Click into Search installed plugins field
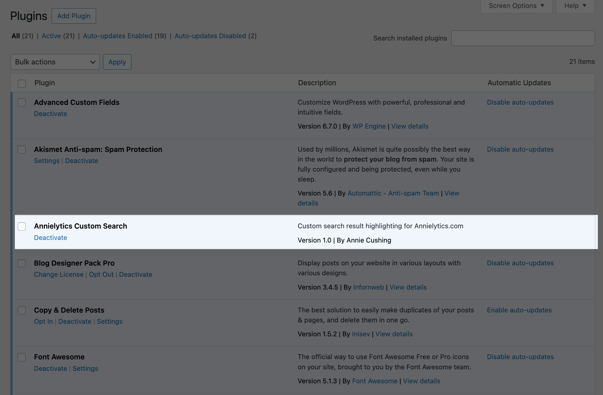Image resolution: width=603 pixels, height=395 pixels. click(523, 38)
